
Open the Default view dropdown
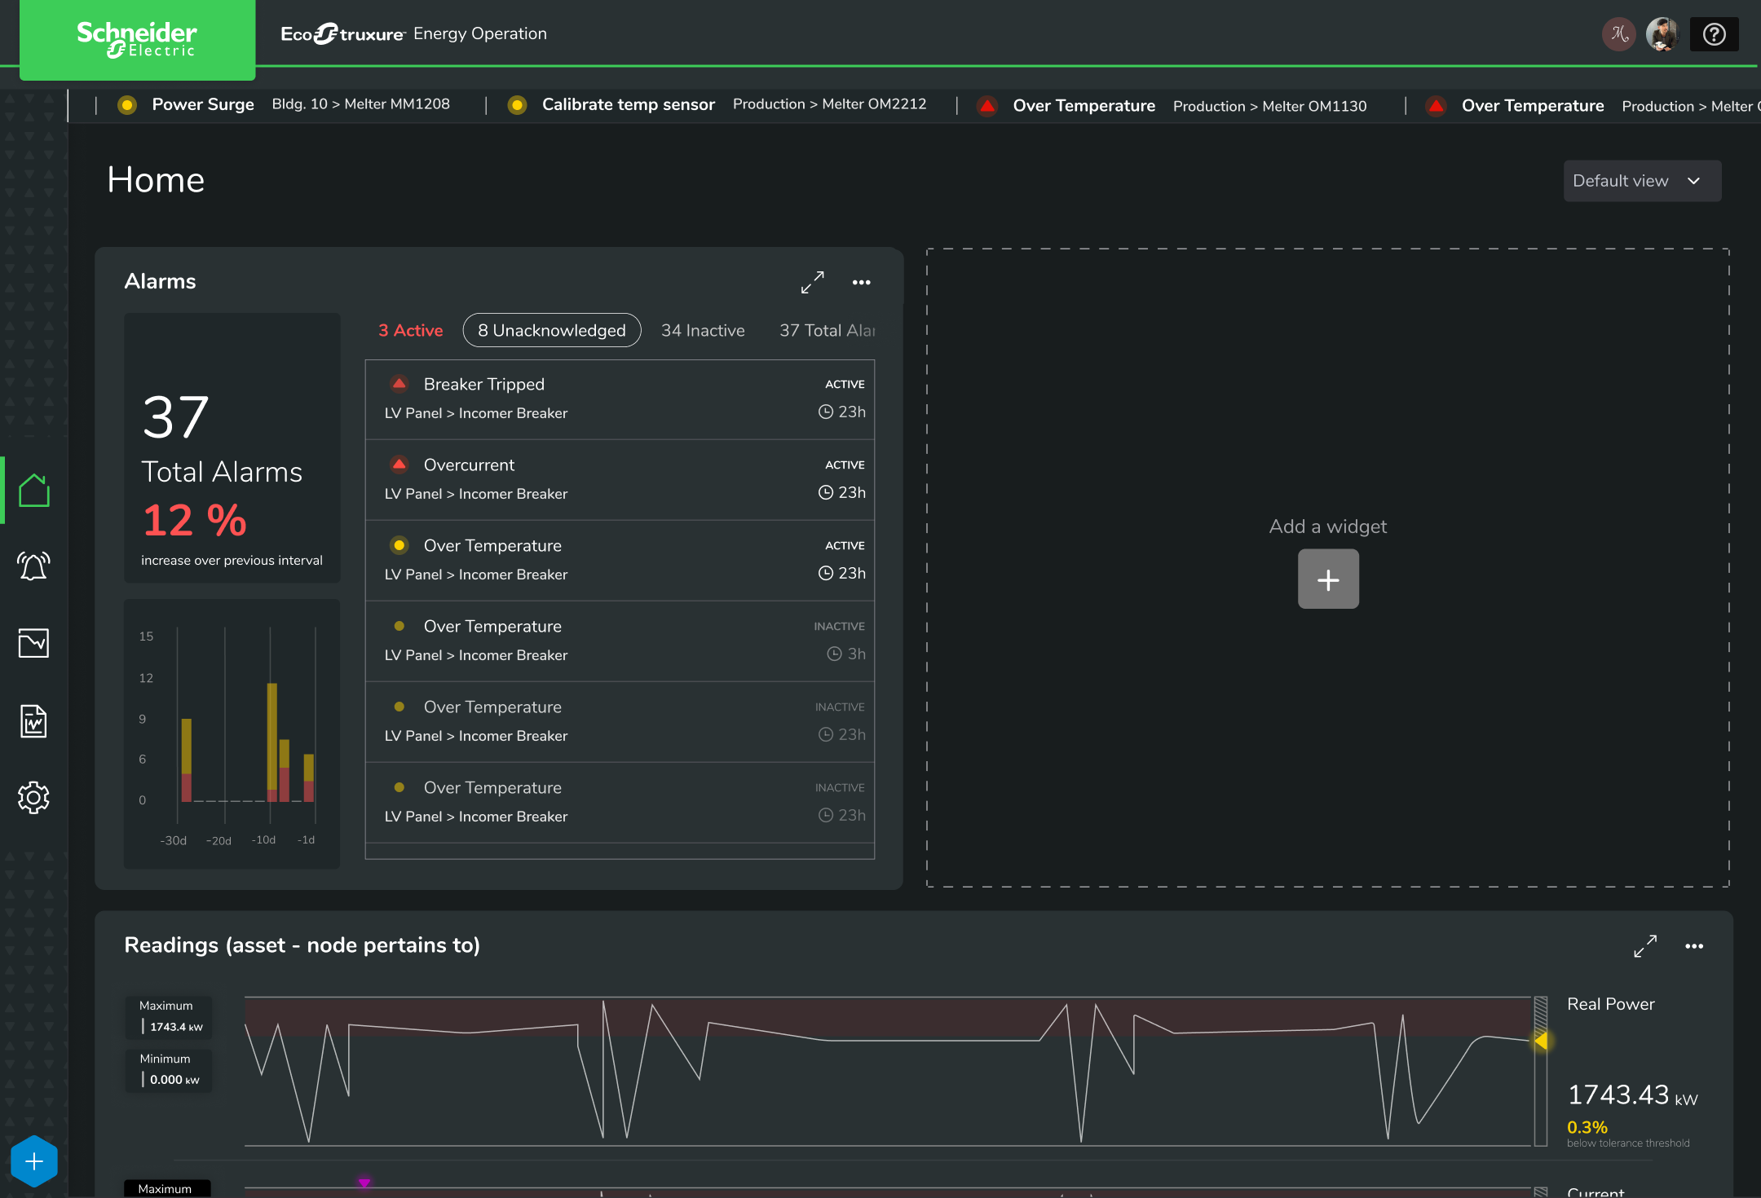(x=1642, y=181)
